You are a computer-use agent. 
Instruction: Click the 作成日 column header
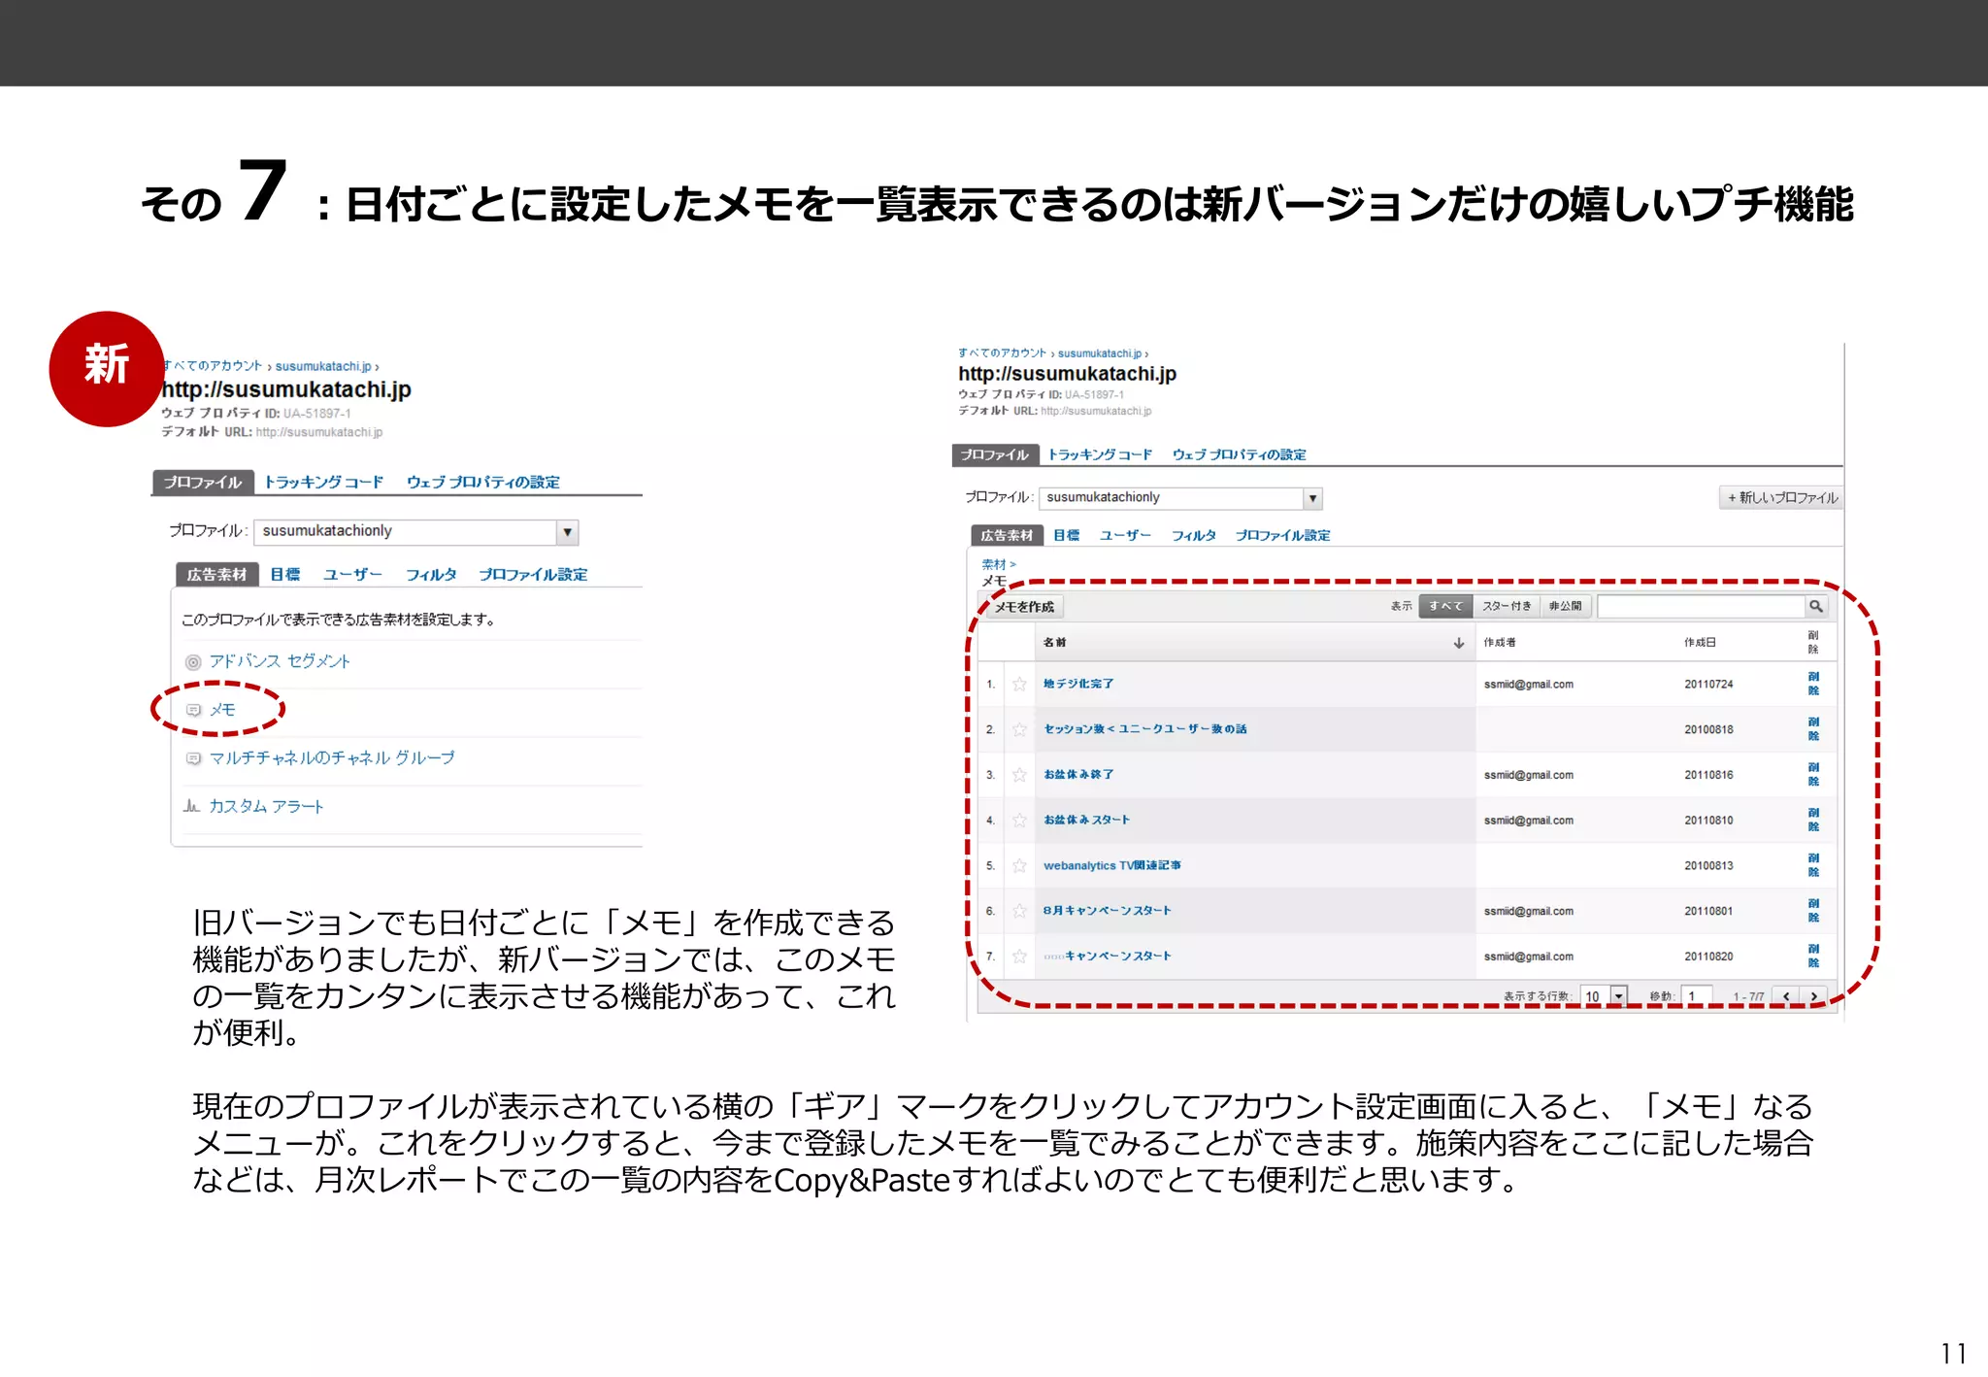tap(1700, 643)
